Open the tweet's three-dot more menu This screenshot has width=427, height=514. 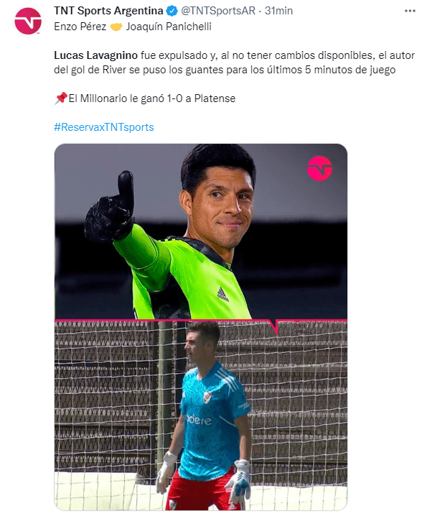coord(410,11)
